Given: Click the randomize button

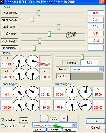Looking at the screenshot, I should pyautogui.click(x=9, y=48).
